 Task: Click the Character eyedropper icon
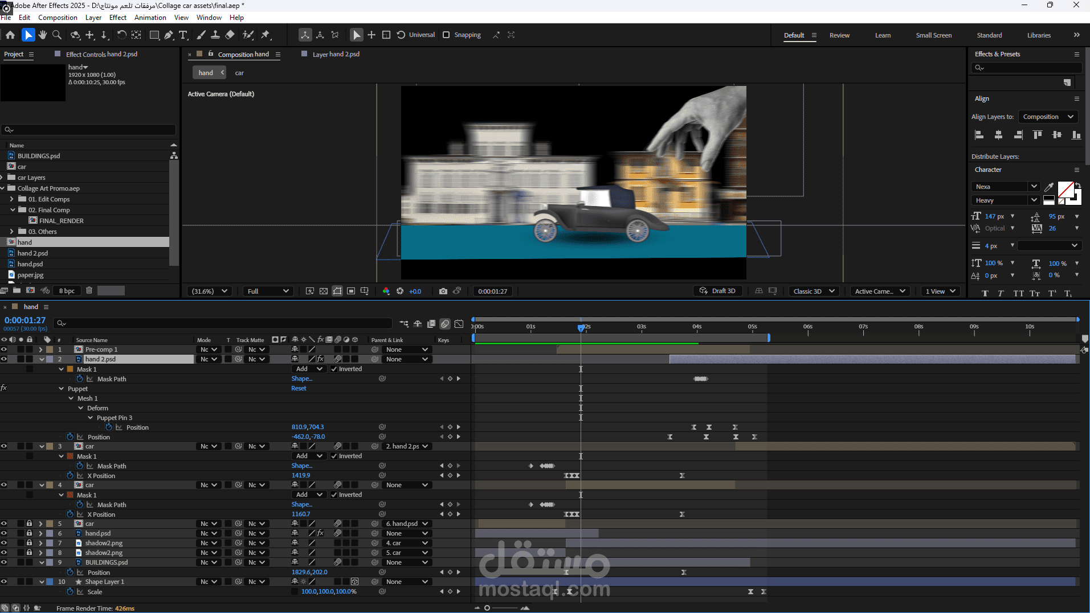1048,187
